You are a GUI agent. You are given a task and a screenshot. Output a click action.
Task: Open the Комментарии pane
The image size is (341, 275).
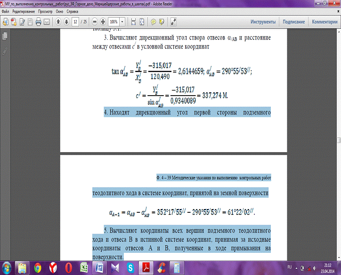click(x=325, y=22)
